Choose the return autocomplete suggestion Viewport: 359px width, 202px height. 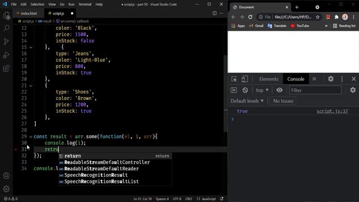(x=115, y=156)
